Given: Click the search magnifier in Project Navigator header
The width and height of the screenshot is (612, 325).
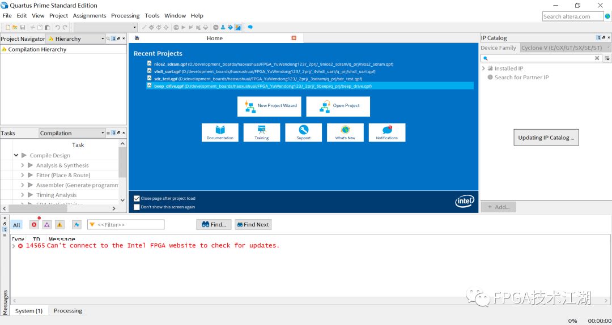Looking at the screenshot, I should click(108, 39).
